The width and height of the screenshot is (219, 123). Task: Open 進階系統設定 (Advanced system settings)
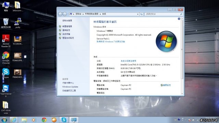(68, 38)
